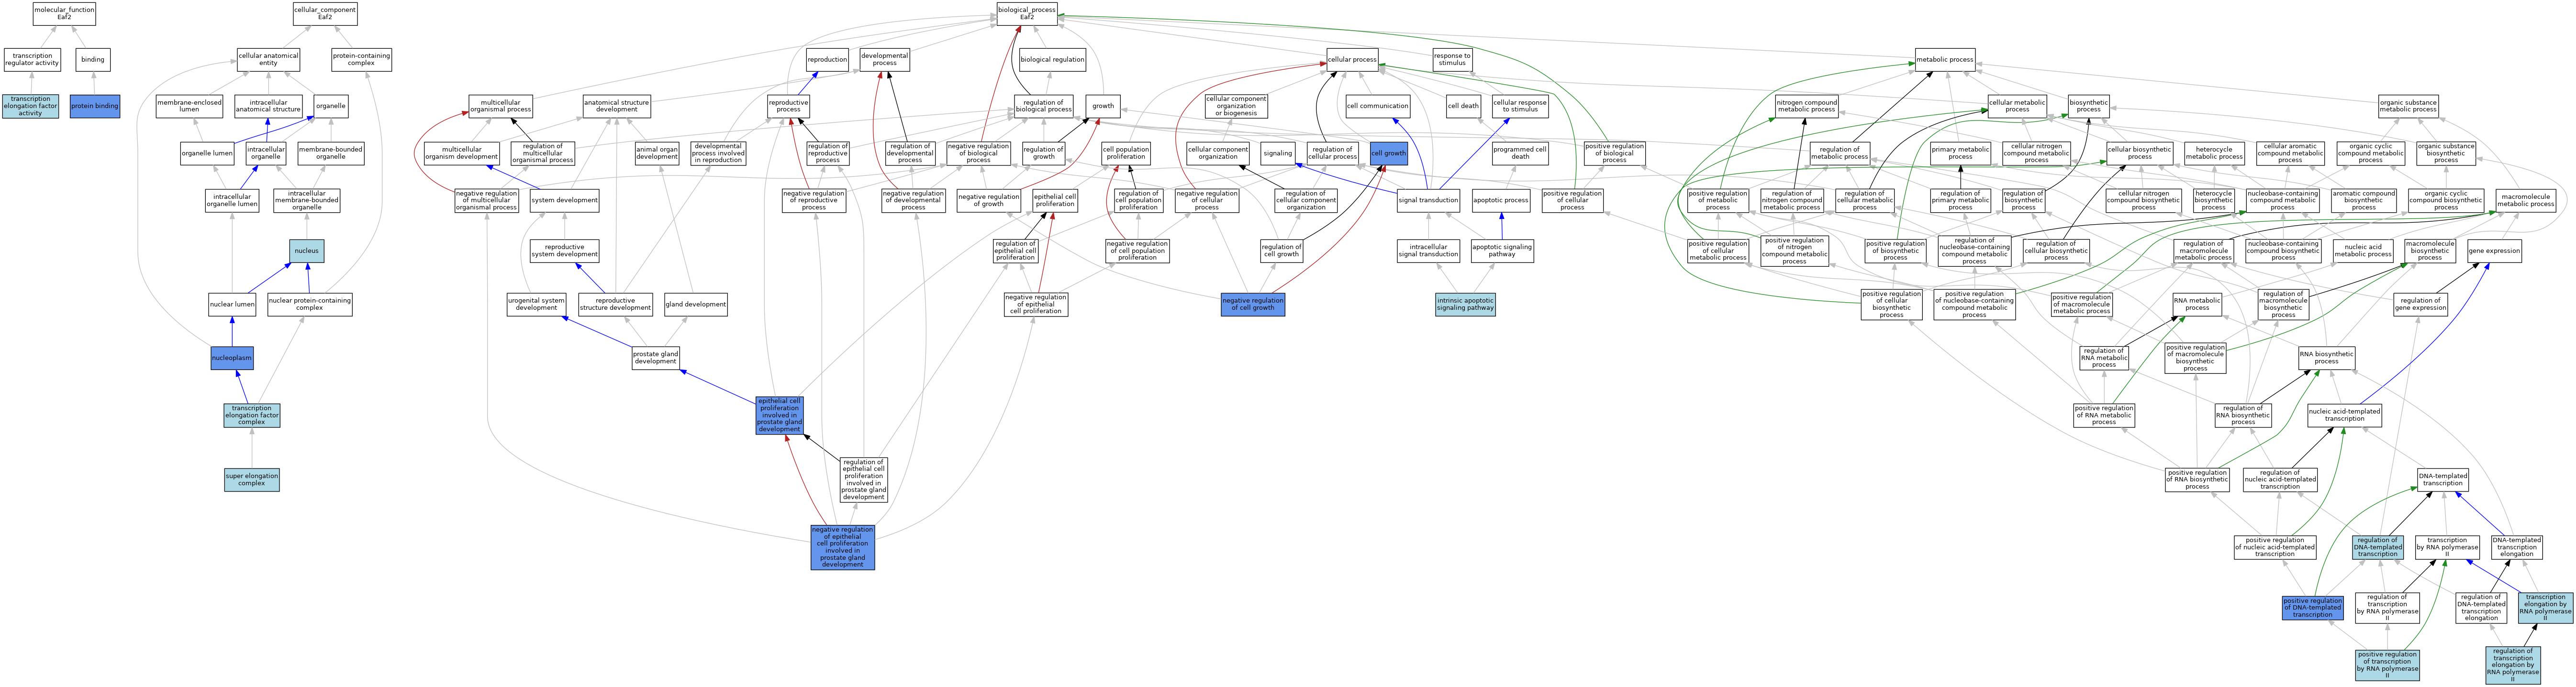Select the 'biological regulation' node
The image size is (2576, 687).
coord(1052,60)
